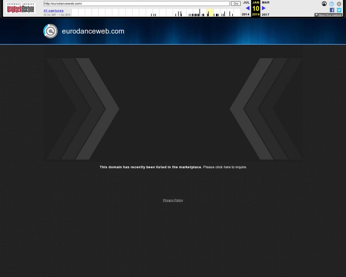Click the previous capture arrow
Viewport: 346px width, 277px height.
pyautogui.click(x=248, y=8)
